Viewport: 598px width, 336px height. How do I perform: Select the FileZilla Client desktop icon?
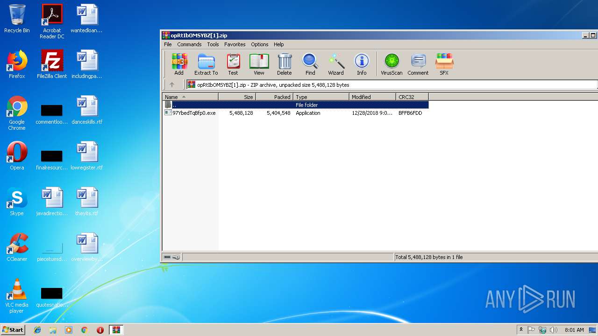pyautogui.click(x=52, y=64)
